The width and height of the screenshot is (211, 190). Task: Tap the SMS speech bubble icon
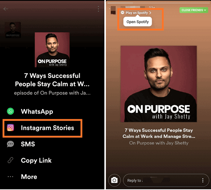[10, 144]
